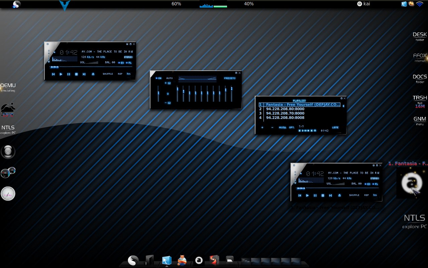Click eject icon in the bottom-right player

[339, 195]
